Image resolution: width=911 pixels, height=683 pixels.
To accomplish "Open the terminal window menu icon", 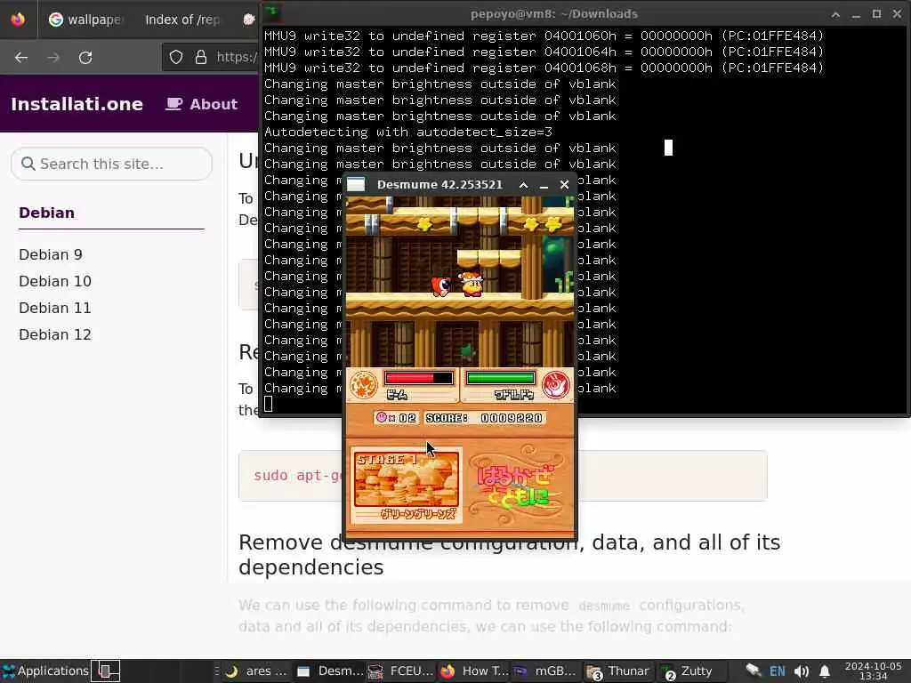I will (272, 12).
